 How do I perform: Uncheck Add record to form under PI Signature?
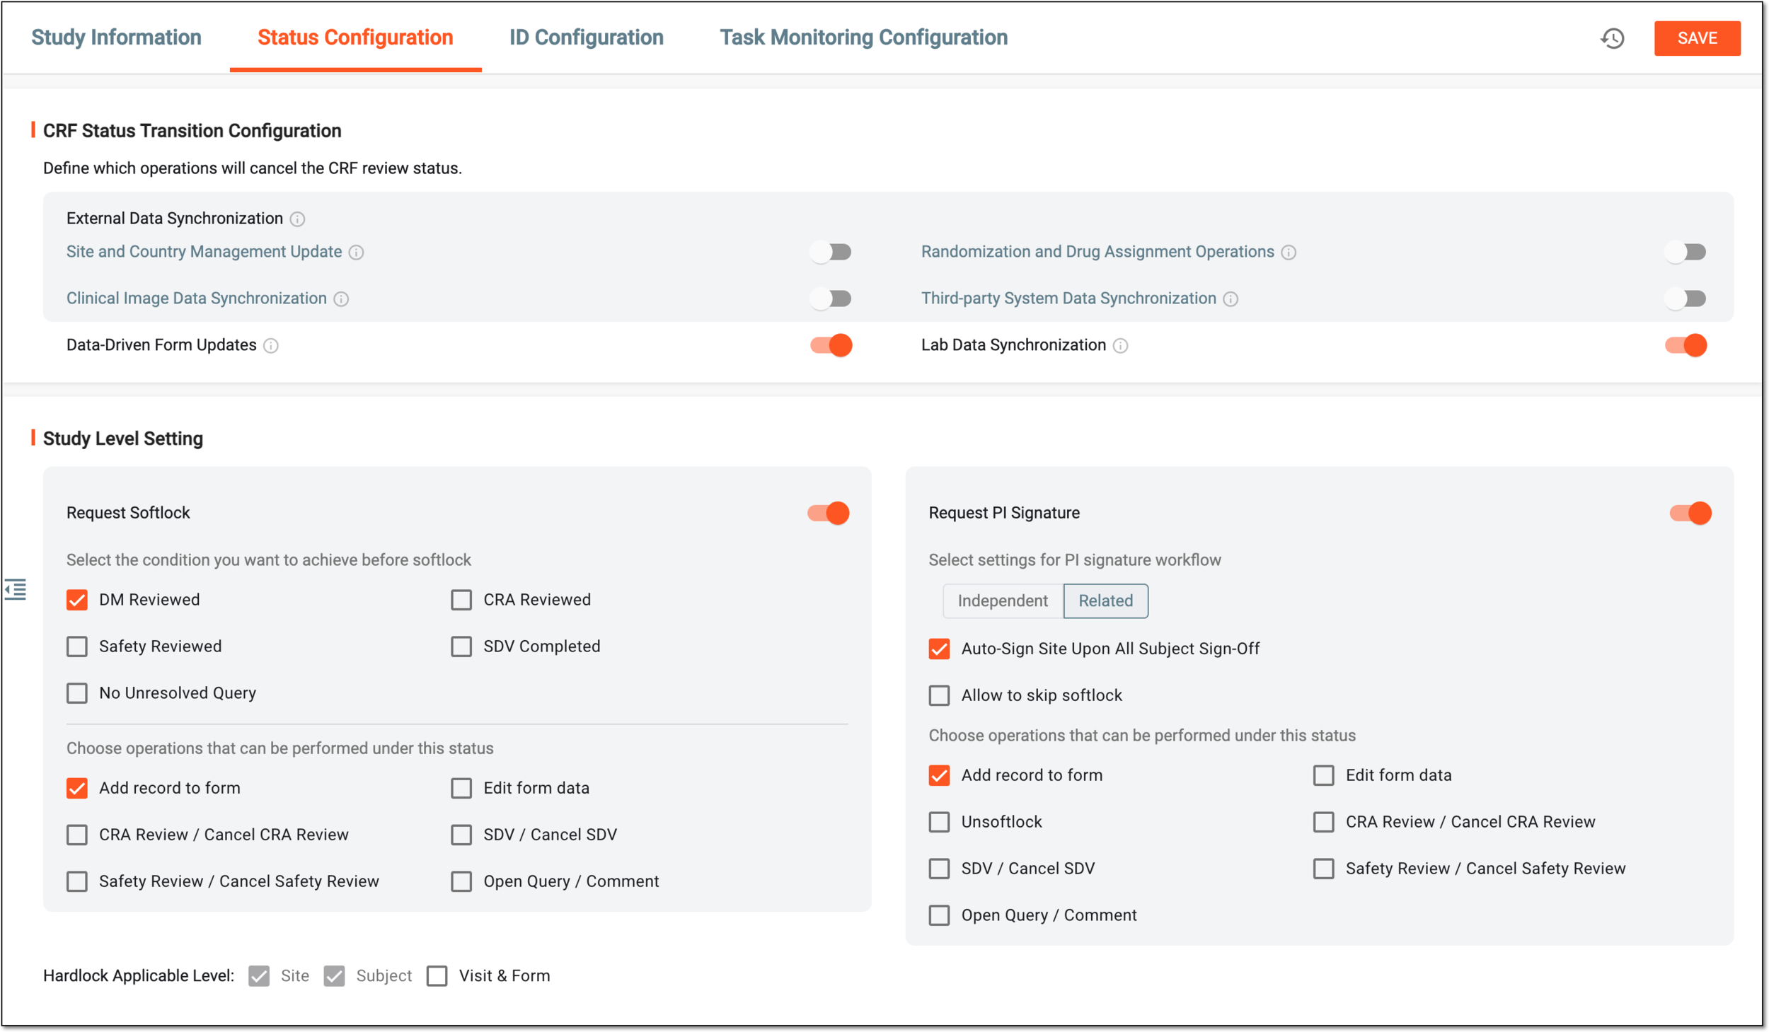click(x=939, y=775)
